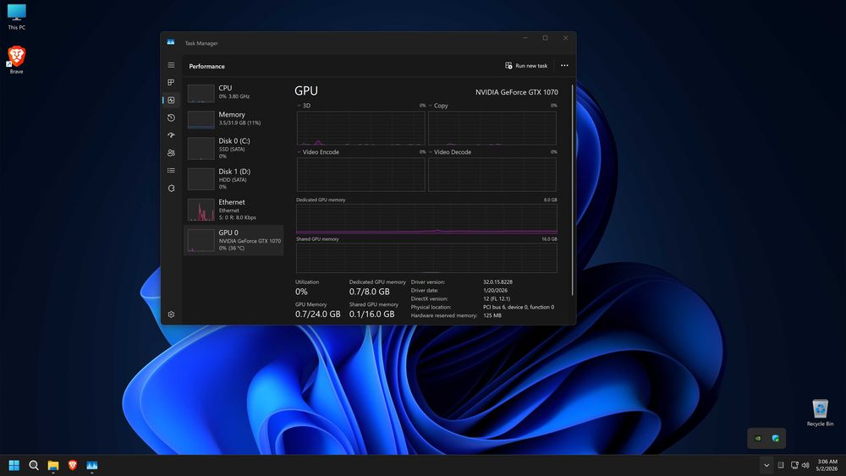Open the clock showing 3:06 AM
This screenshot has width=846, height=476.
[x=827, y=465]
